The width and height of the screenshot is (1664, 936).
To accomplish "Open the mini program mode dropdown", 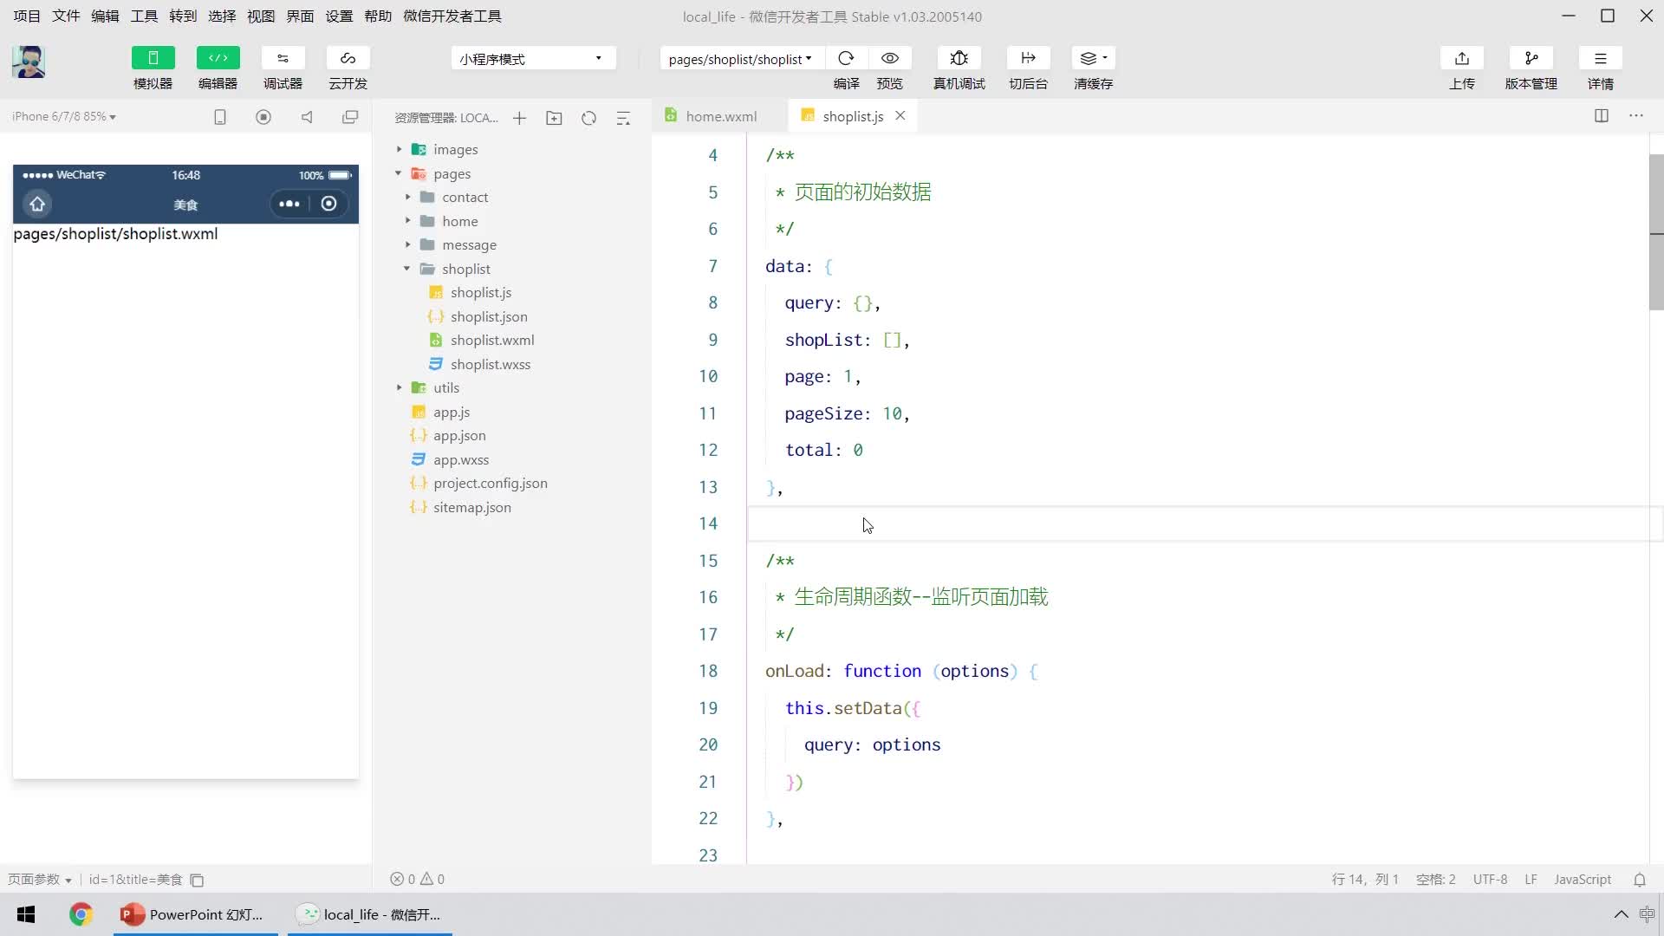I will point(533,59).
